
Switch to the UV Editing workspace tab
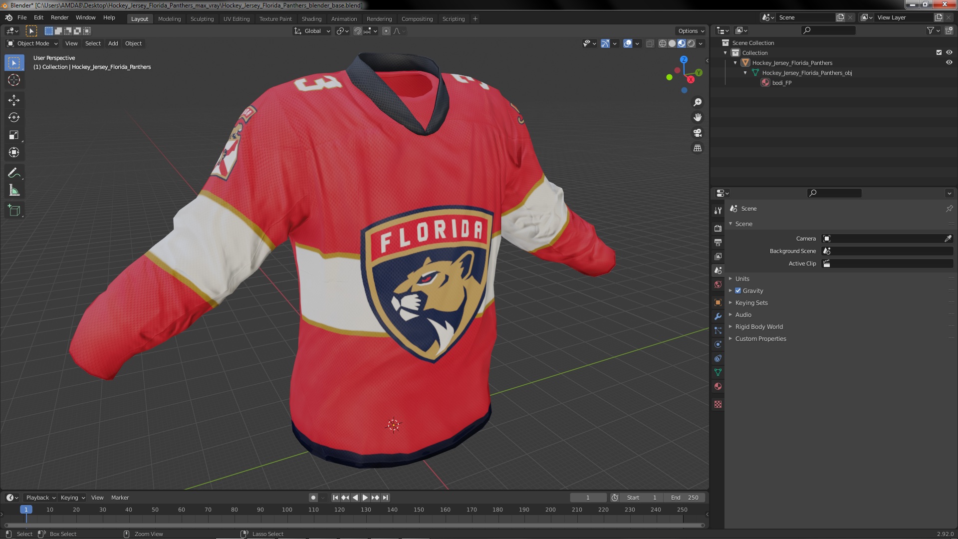click(237, 19)
